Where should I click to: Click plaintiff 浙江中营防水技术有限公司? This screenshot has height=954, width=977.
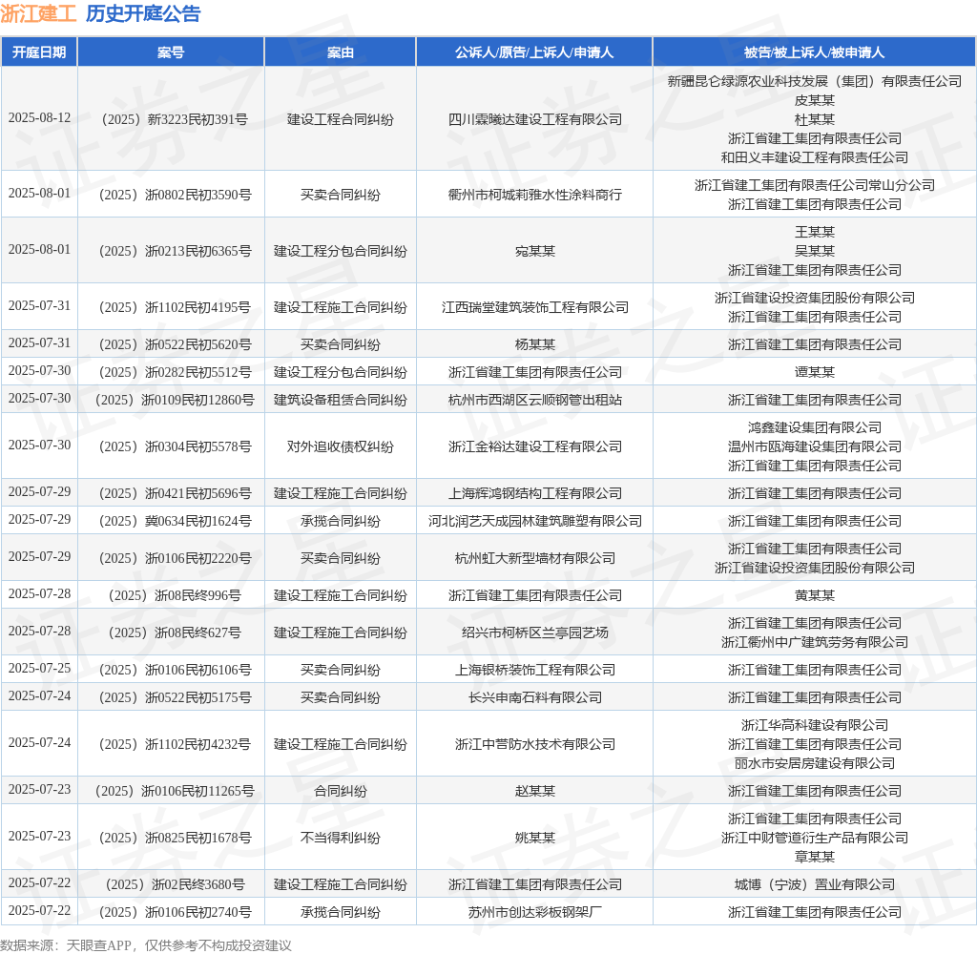[535, 745]
